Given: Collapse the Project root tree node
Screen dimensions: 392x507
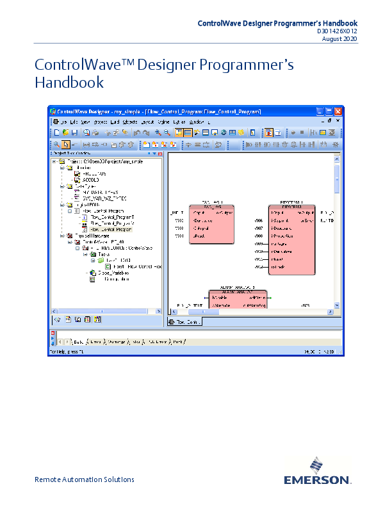Looking at the screenshot, I should [54, 161].
